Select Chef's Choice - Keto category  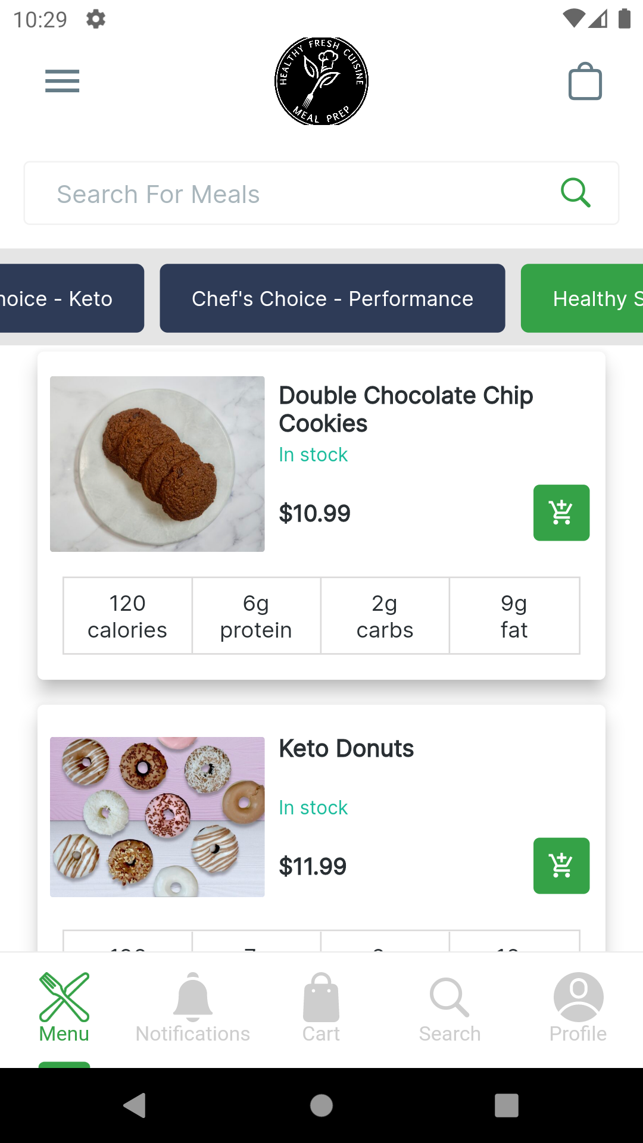pyautogui.click(x=71, y=298)
